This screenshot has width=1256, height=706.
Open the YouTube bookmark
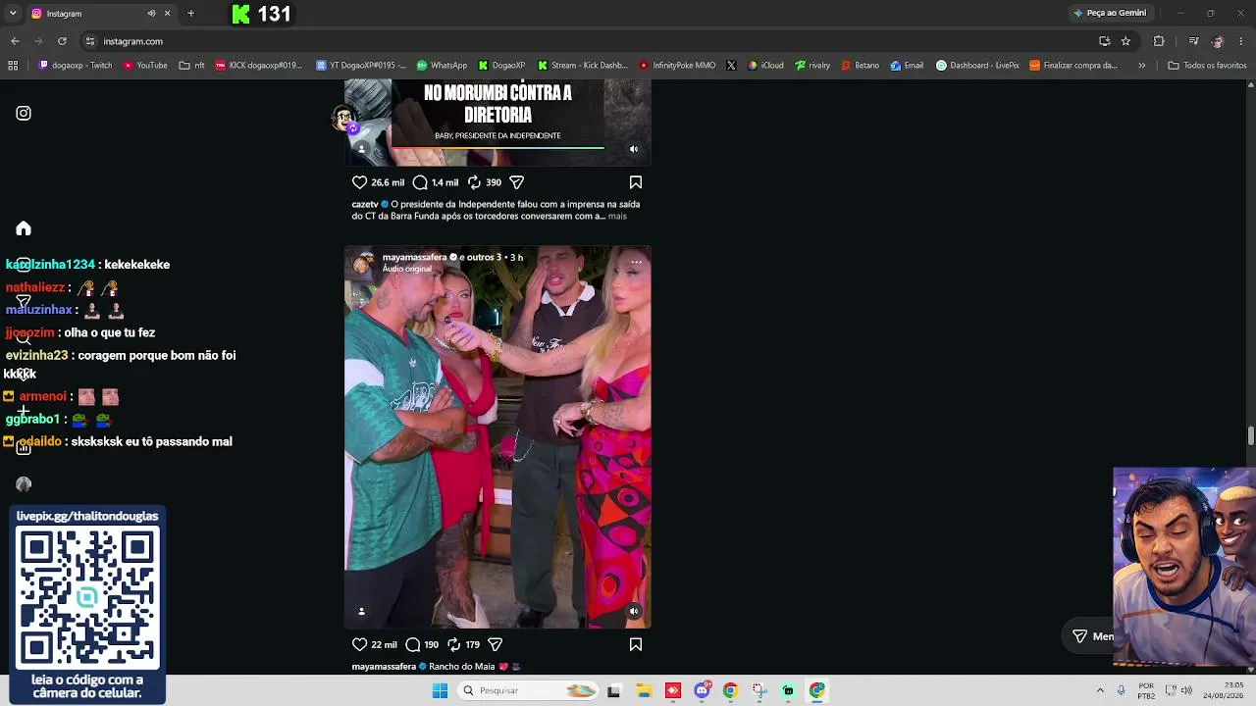tap(145, 66)
